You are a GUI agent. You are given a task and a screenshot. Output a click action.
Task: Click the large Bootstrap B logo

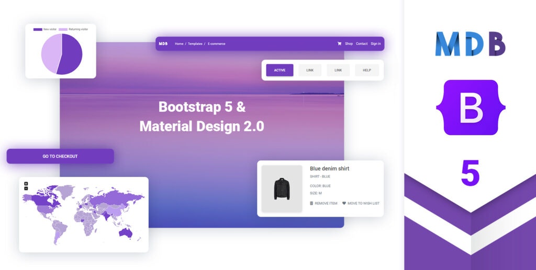(470, 108)
